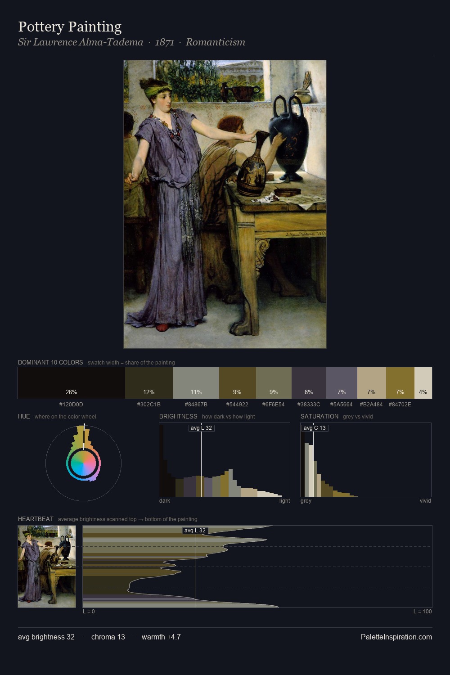
Task: Click 'avg L 32' marker in Heartbeat chart
Action: click(195, 531)
